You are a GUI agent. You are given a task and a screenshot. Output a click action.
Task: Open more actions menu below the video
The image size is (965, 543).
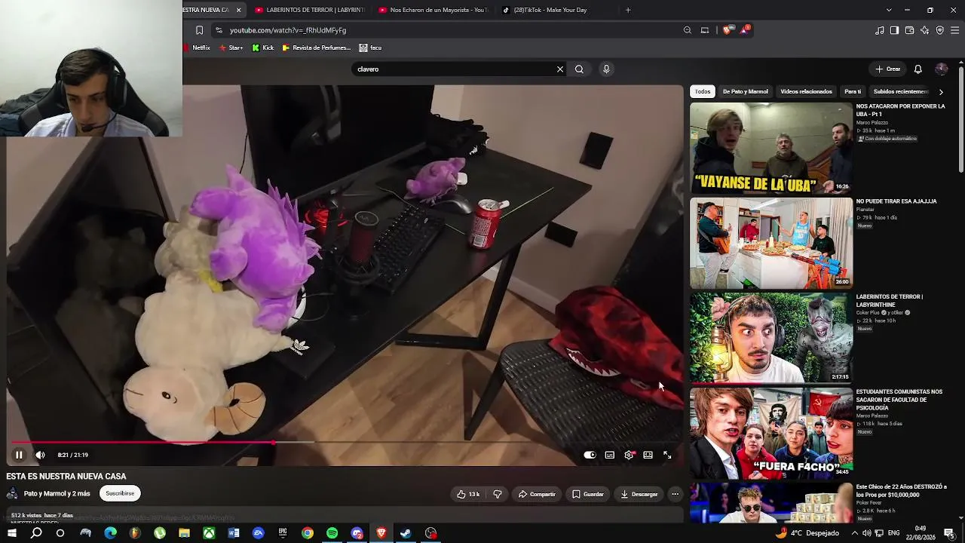pos(675,494)
